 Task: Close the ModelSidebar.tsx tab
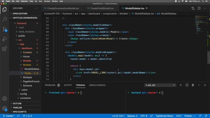click(147, 8)
